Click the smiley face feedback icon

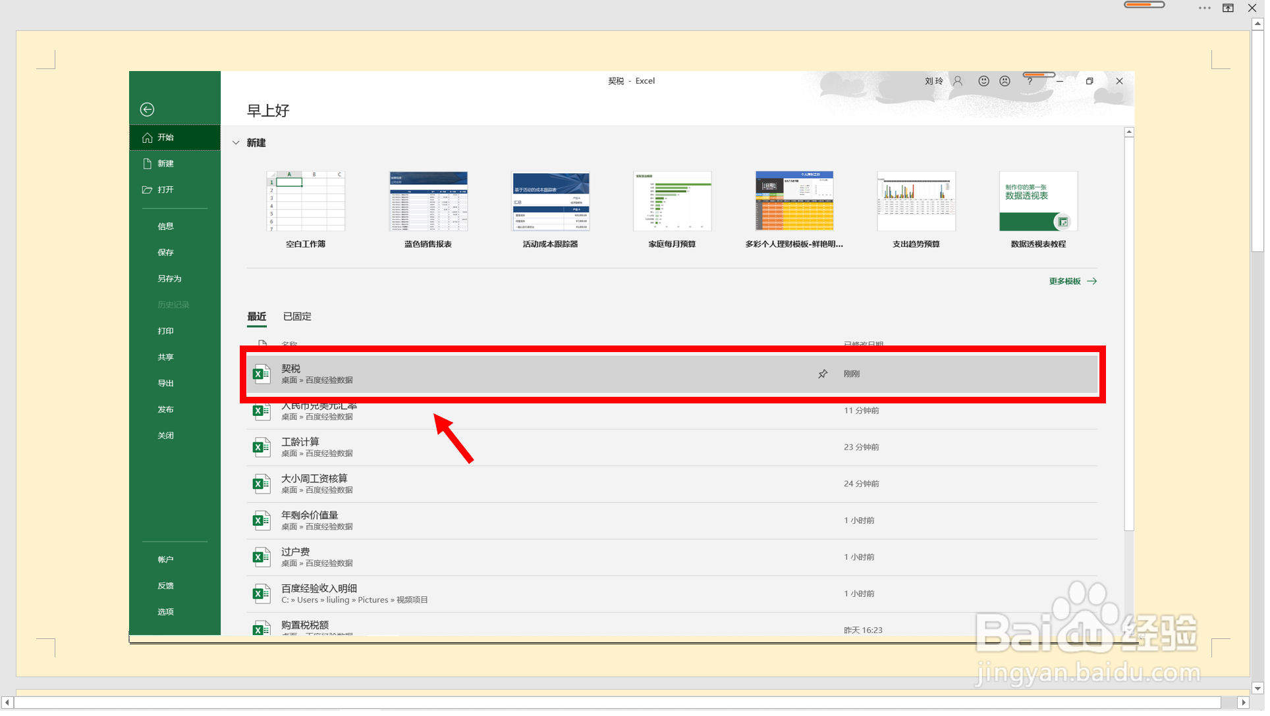[x=988, y=82]
